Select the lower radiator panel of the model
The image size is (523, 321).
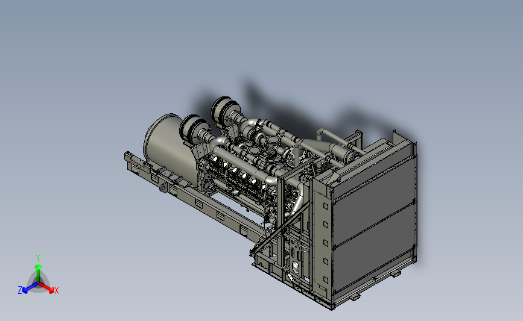[x=374, y=248]
